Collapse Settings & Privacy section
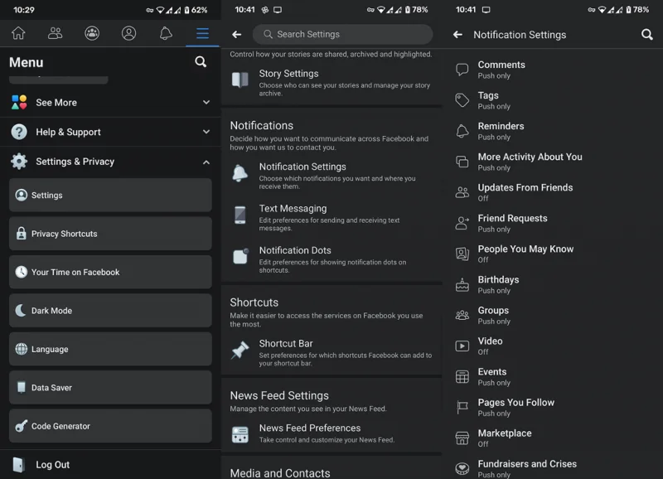663x479 pixels. click(x=110, y=162)
